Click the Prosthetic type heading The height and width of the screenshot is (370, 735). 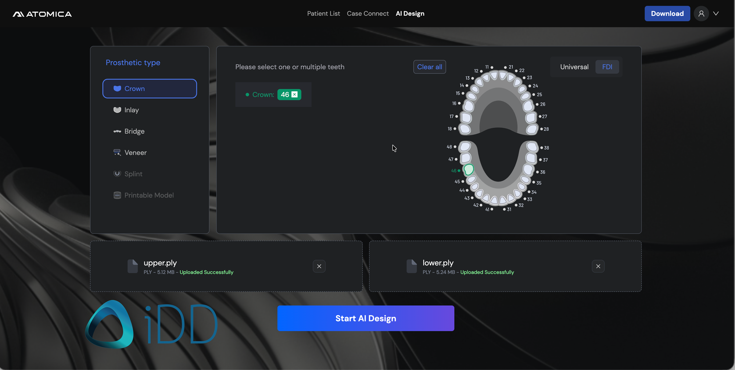coord(133,63)
